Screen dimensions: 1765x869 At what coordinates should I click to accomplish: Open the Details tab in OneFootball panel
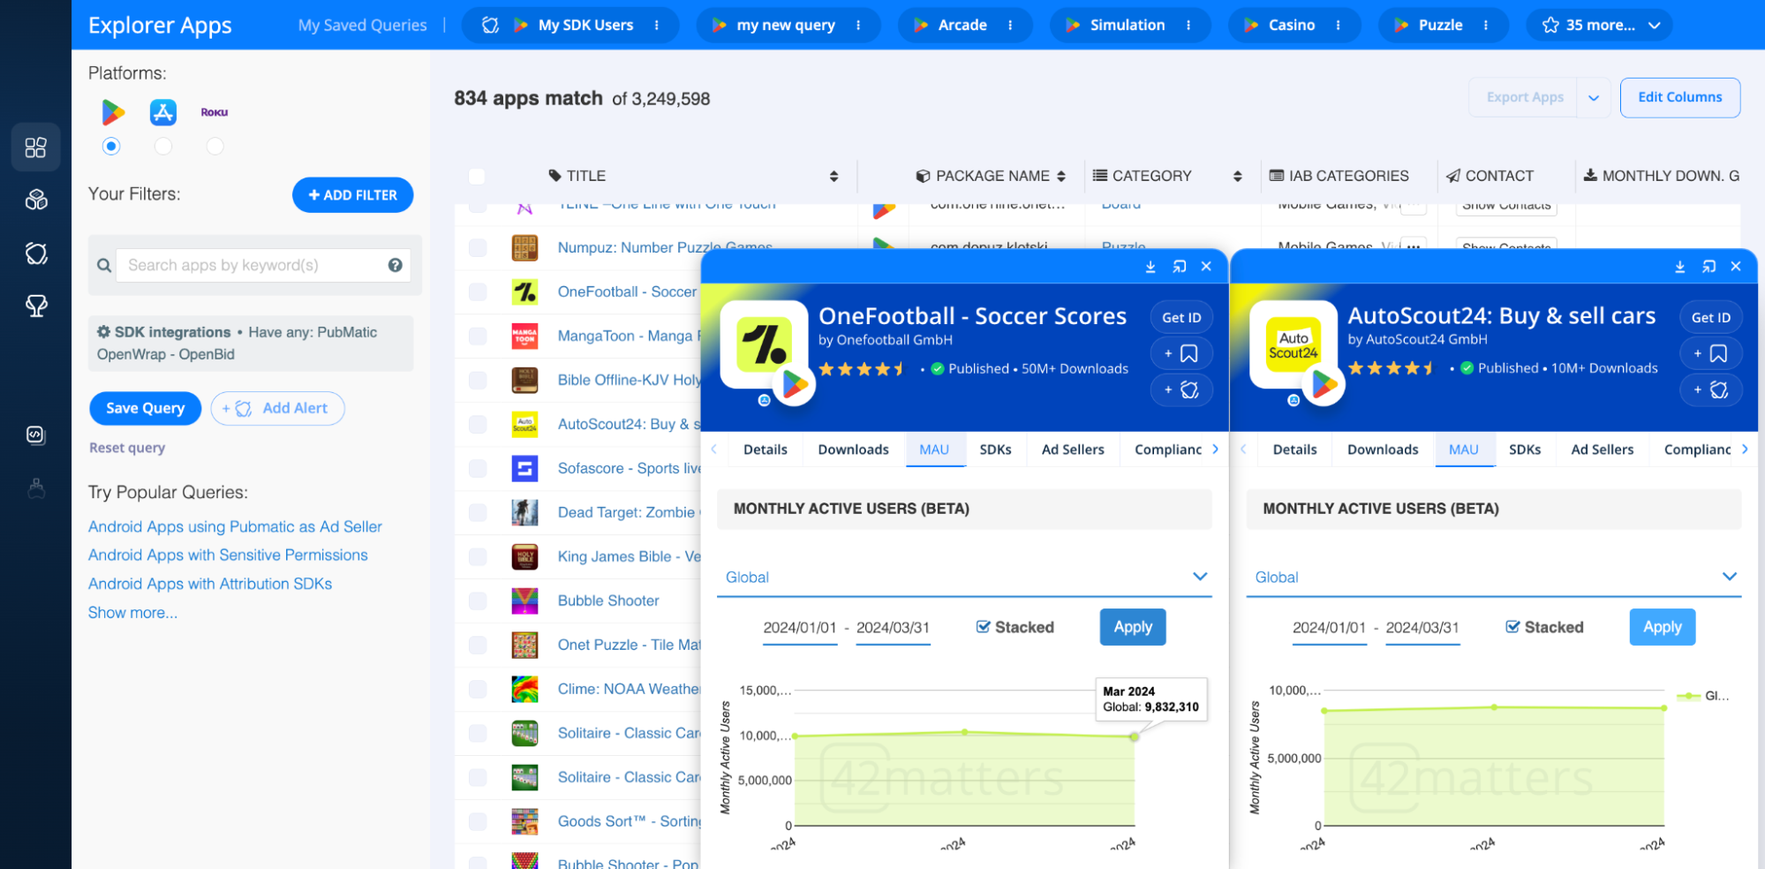(x=766, y=450)
